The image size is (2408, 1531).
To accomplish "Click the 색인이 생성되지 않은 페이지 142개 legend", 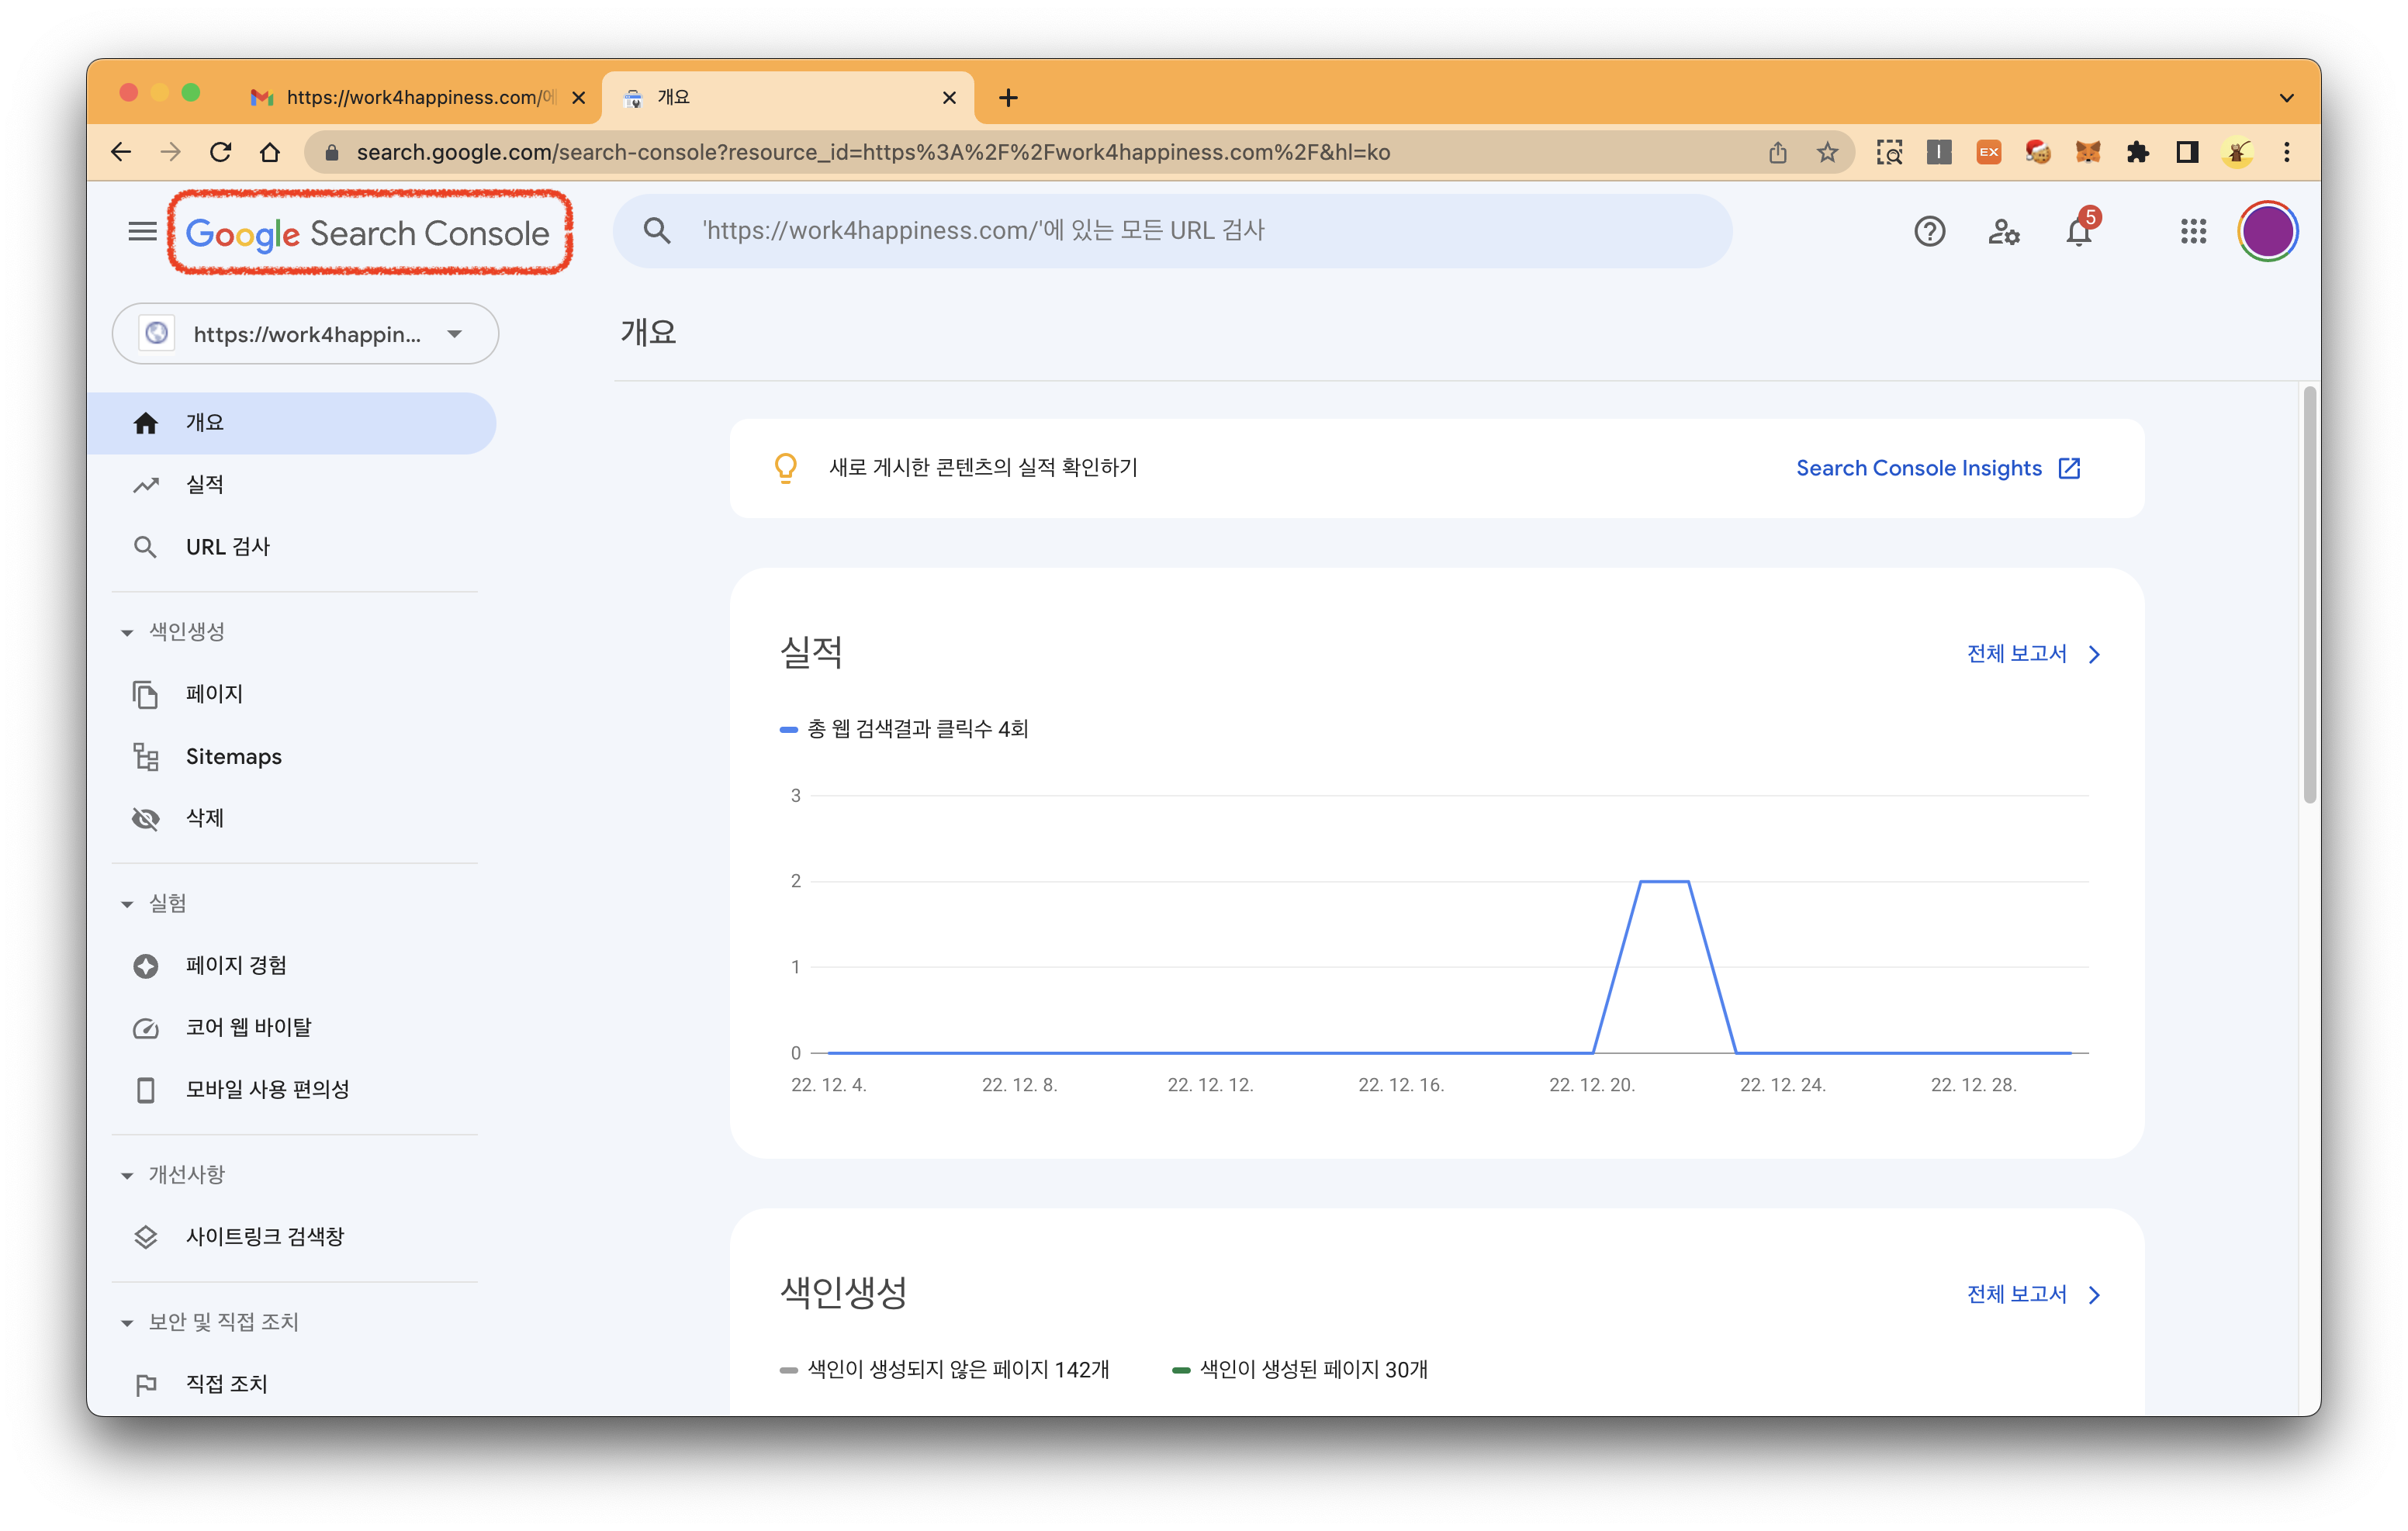I will [x=944, y=1370].
